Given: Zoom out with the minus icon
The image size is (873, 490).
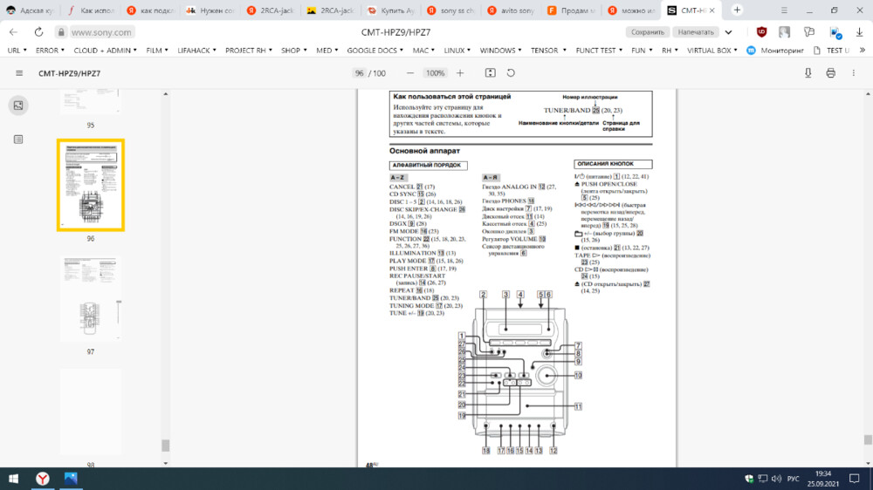Looking at the screenshot, I should pos(410,73).
